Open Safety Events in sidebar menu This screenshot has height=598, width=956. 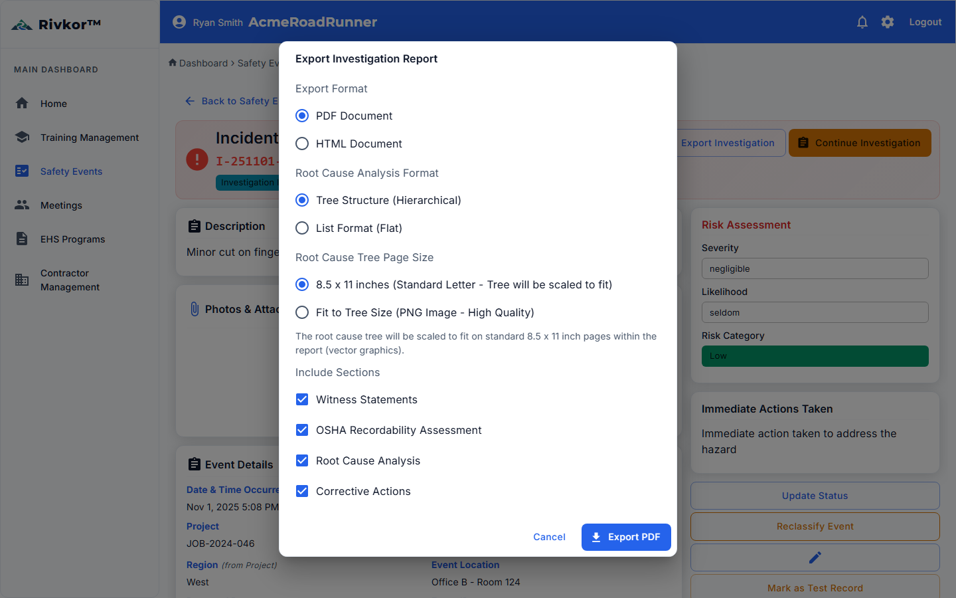point(71,171)
